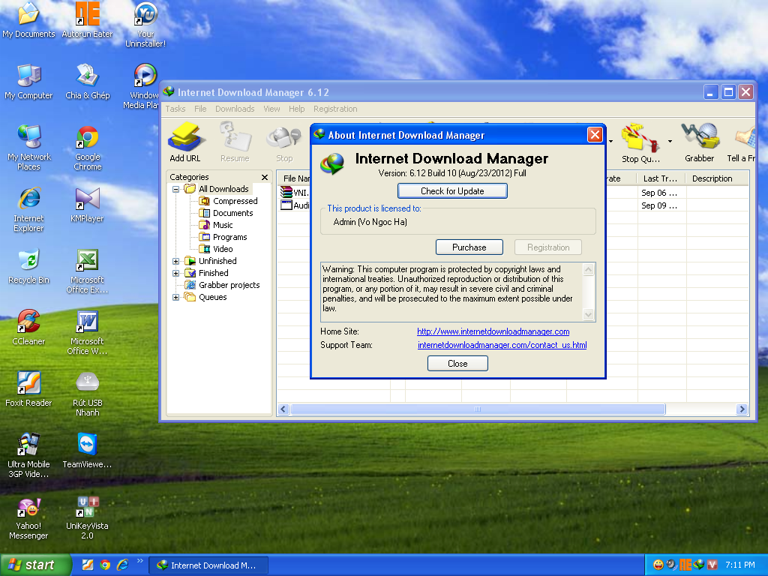The image size is (768, 576).
Task: Select the Programs category
Action: [229, 237]
